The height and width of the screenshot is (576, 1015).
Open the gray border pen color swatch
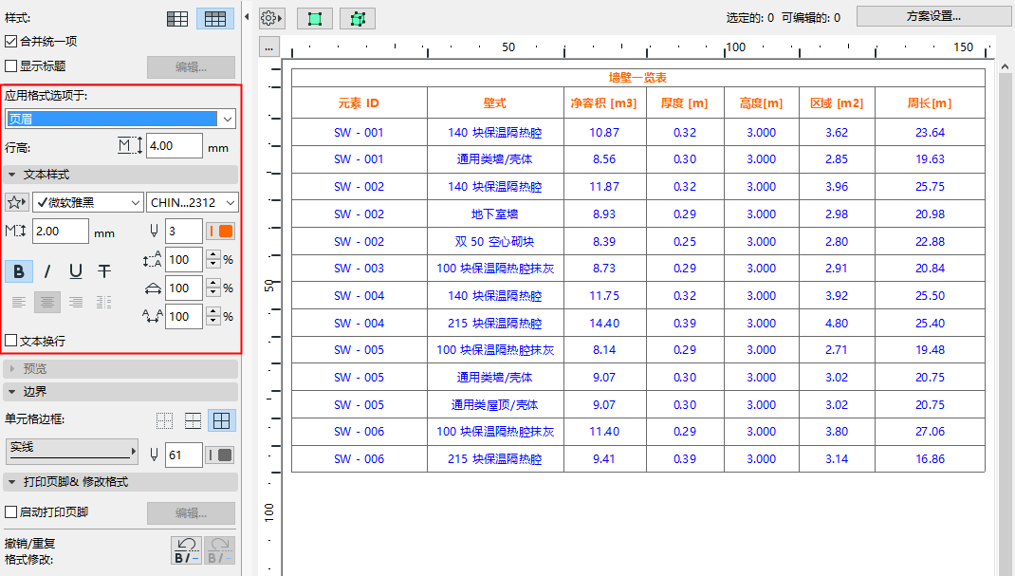(x=220, y=455)
